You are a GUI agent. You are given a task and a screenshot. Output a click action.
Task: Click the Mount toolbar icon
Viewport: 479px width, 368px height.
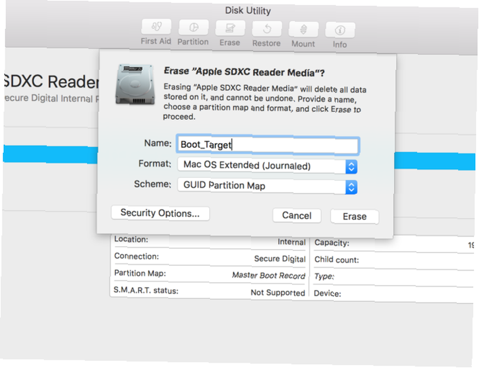click(303, 30)
